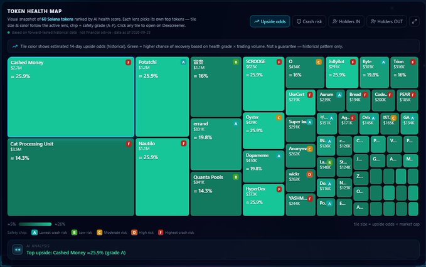This screenshot has height=267, width=426.
Task: Click the A grade chip on Byte
Action: click(383, 62)
